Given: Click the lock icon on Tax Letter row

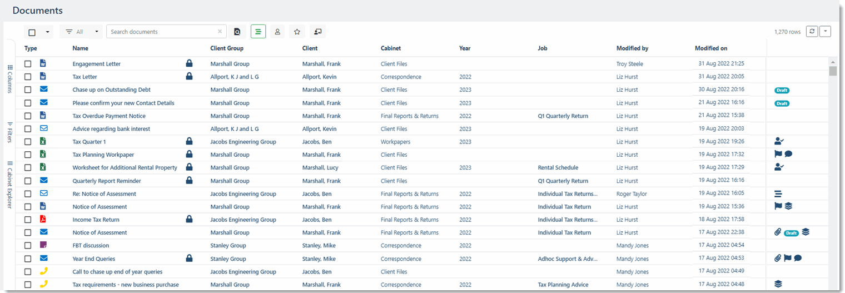Looking at the screenshot, I should [x=189, y=76].
